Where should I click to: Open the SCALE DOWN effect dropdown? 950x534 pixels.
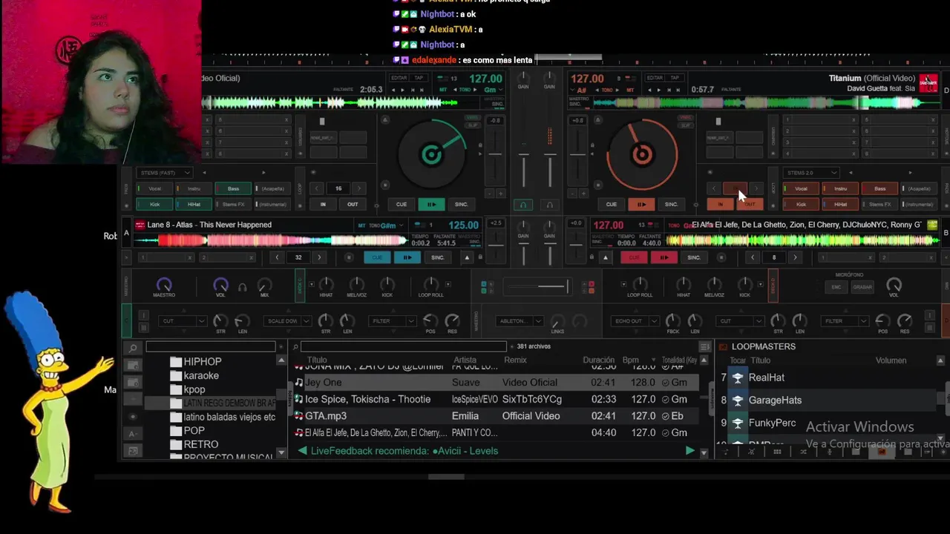[x=286, y=321]
